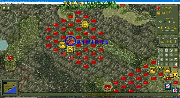Click the yellow undo arrow icon

click(x=176, y=55)
